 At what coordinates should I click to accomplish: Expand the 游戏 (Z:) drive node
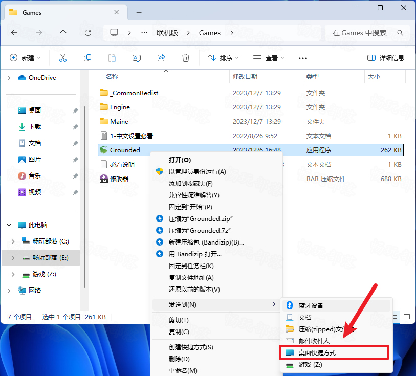tap(13, 274)
